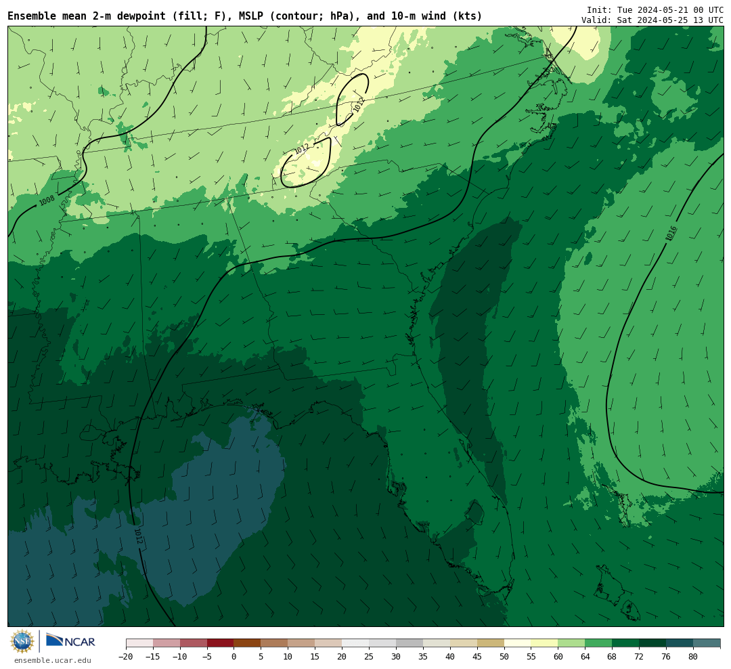The width and height of the screenshot is (731, 669).
Task: Click the 1008 isobar contour label
Action: [47, 200]
